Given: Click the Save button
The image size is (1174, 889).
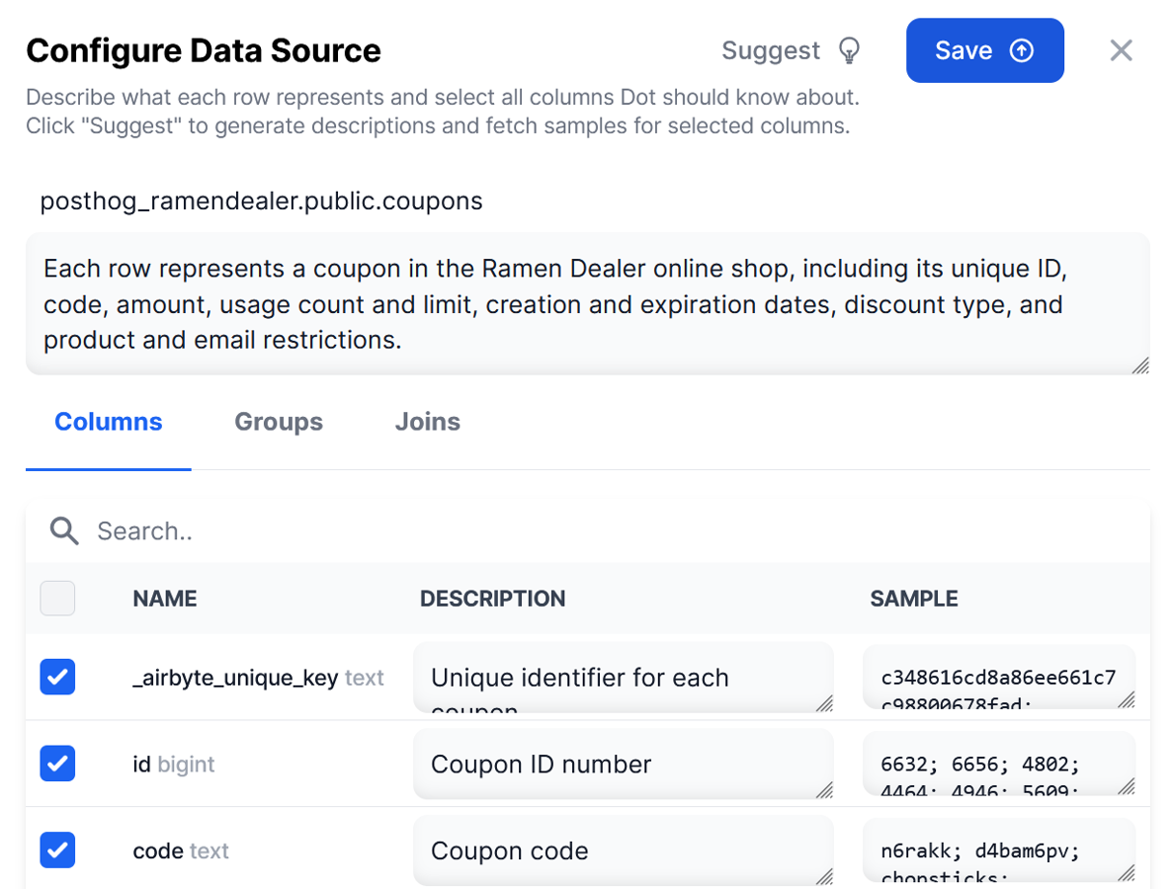Looking at the screenshot, I should point(984,49).
